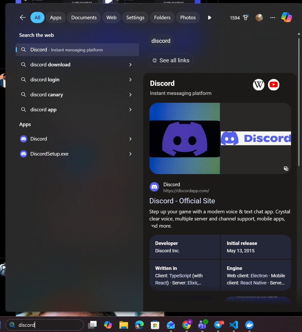Open Docker Desktop on the taskbar
Screen dimensions: 302x332
coord(249,325)
